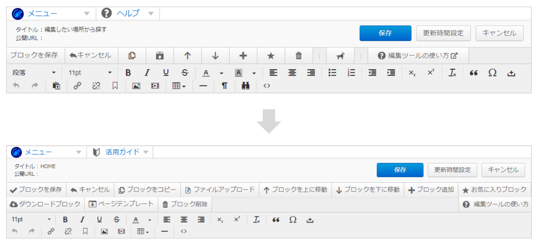Click the italic I icon in the upper editor
Screen dimensions: 541x246
point(147,73)
